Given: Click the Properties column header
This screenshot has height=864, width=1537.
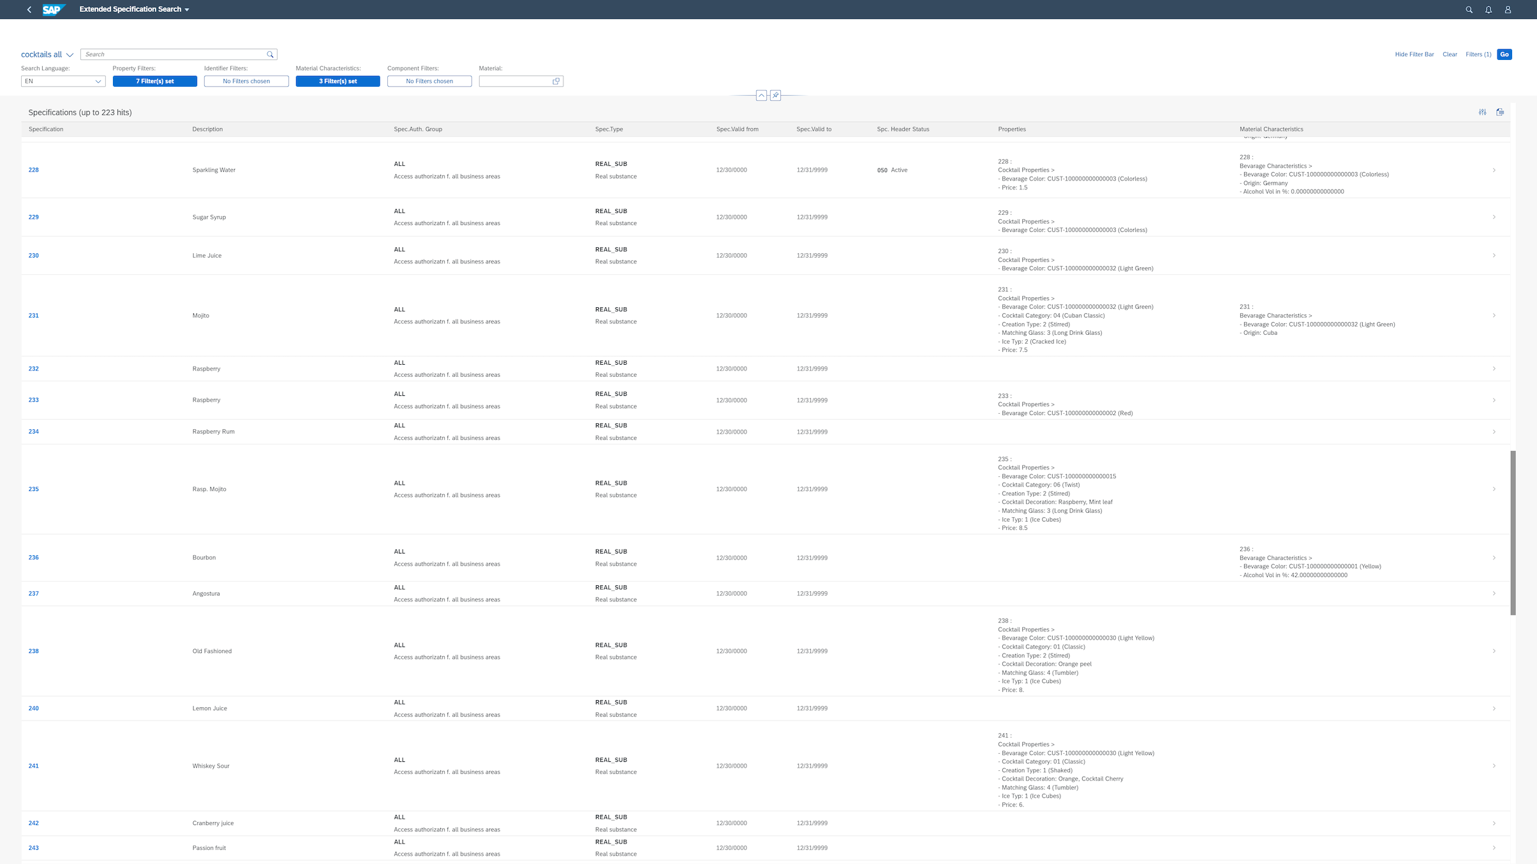Looking at the screenshot, I should (x=1012, y=129).
